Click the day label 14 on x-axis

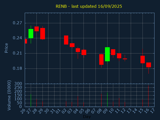[135, 111]
